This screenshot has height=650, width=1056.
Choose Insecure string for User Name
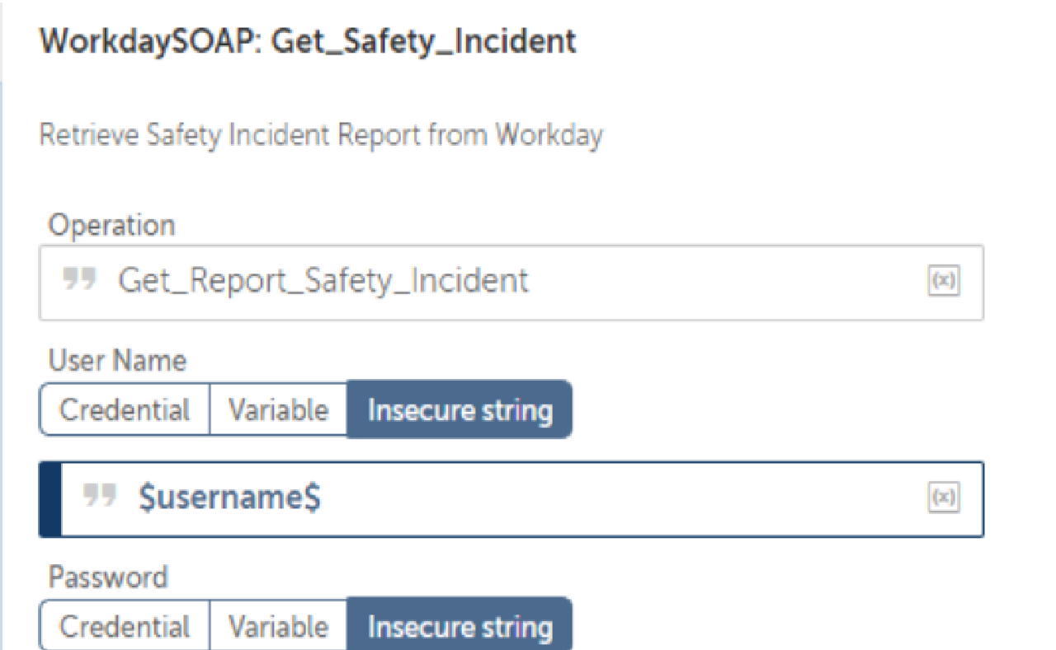[x=460, y=409]
